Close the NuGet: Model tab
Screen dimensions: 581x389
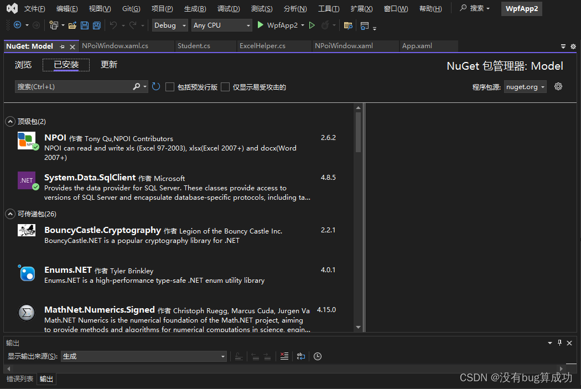click(72, 46)
